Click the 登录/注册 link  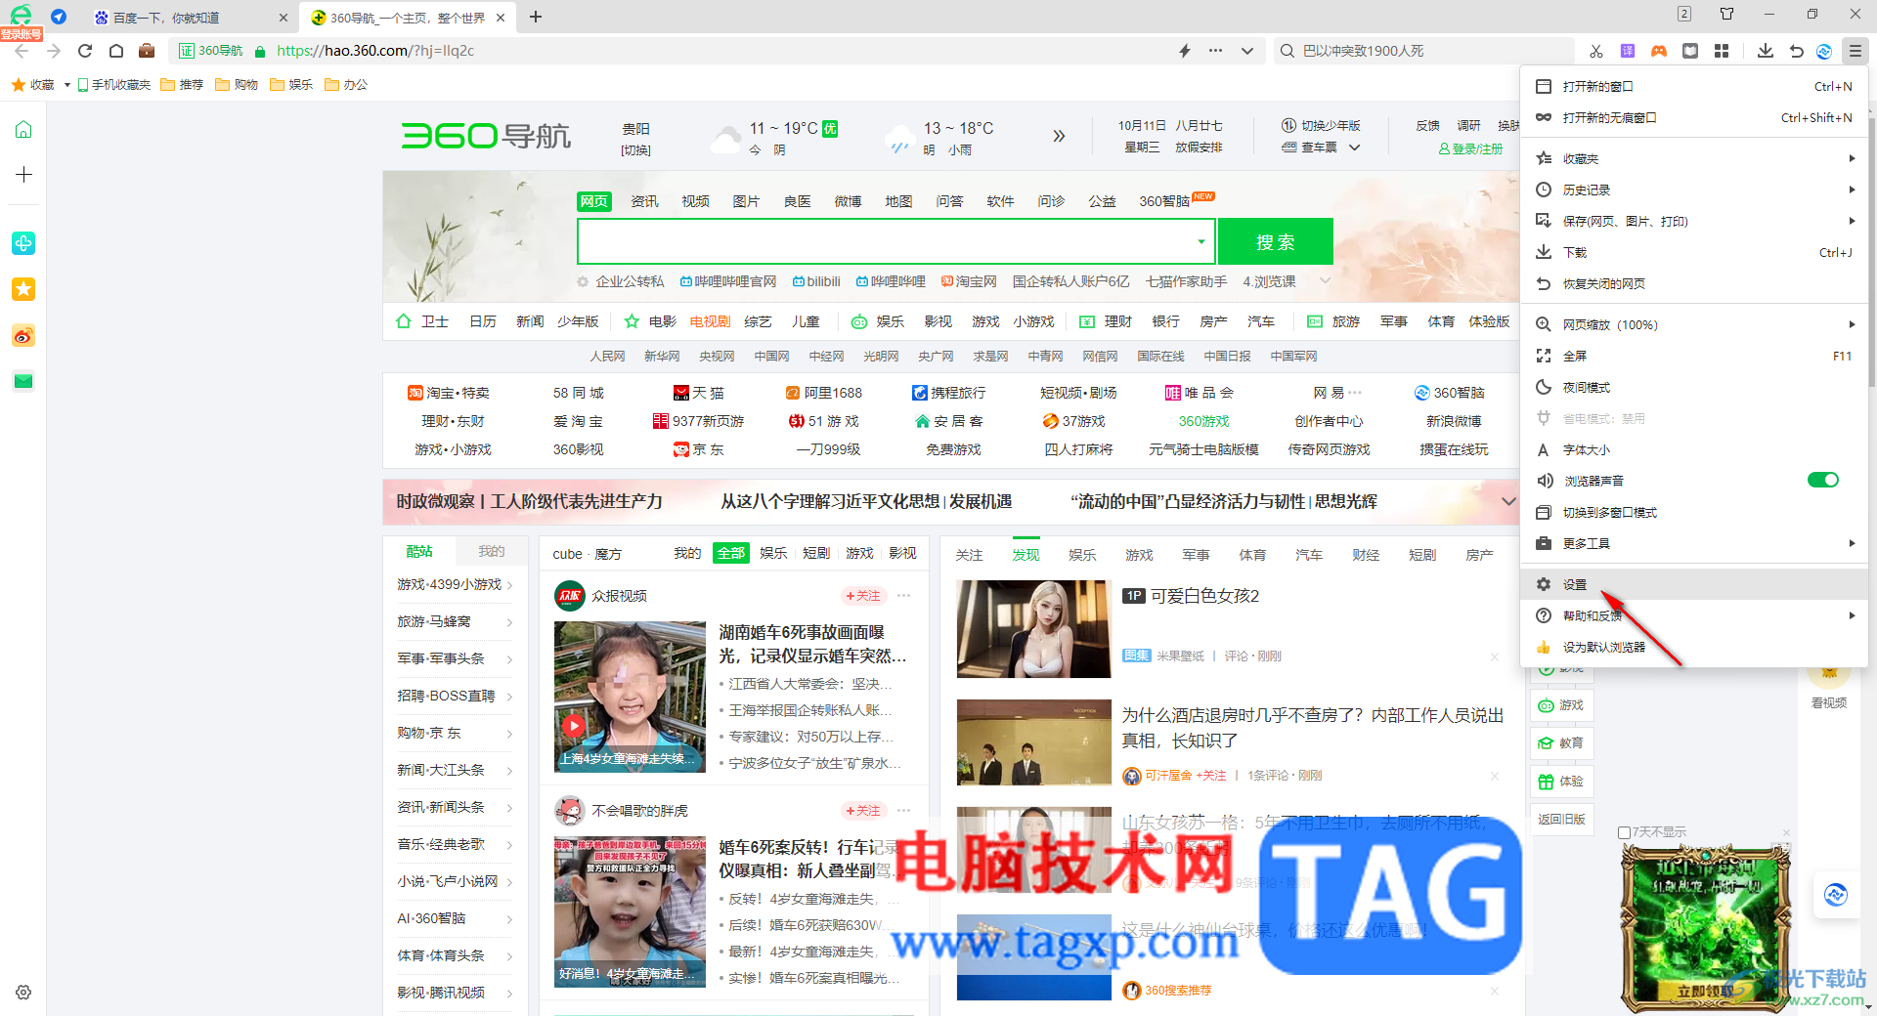pos(1472,148)
